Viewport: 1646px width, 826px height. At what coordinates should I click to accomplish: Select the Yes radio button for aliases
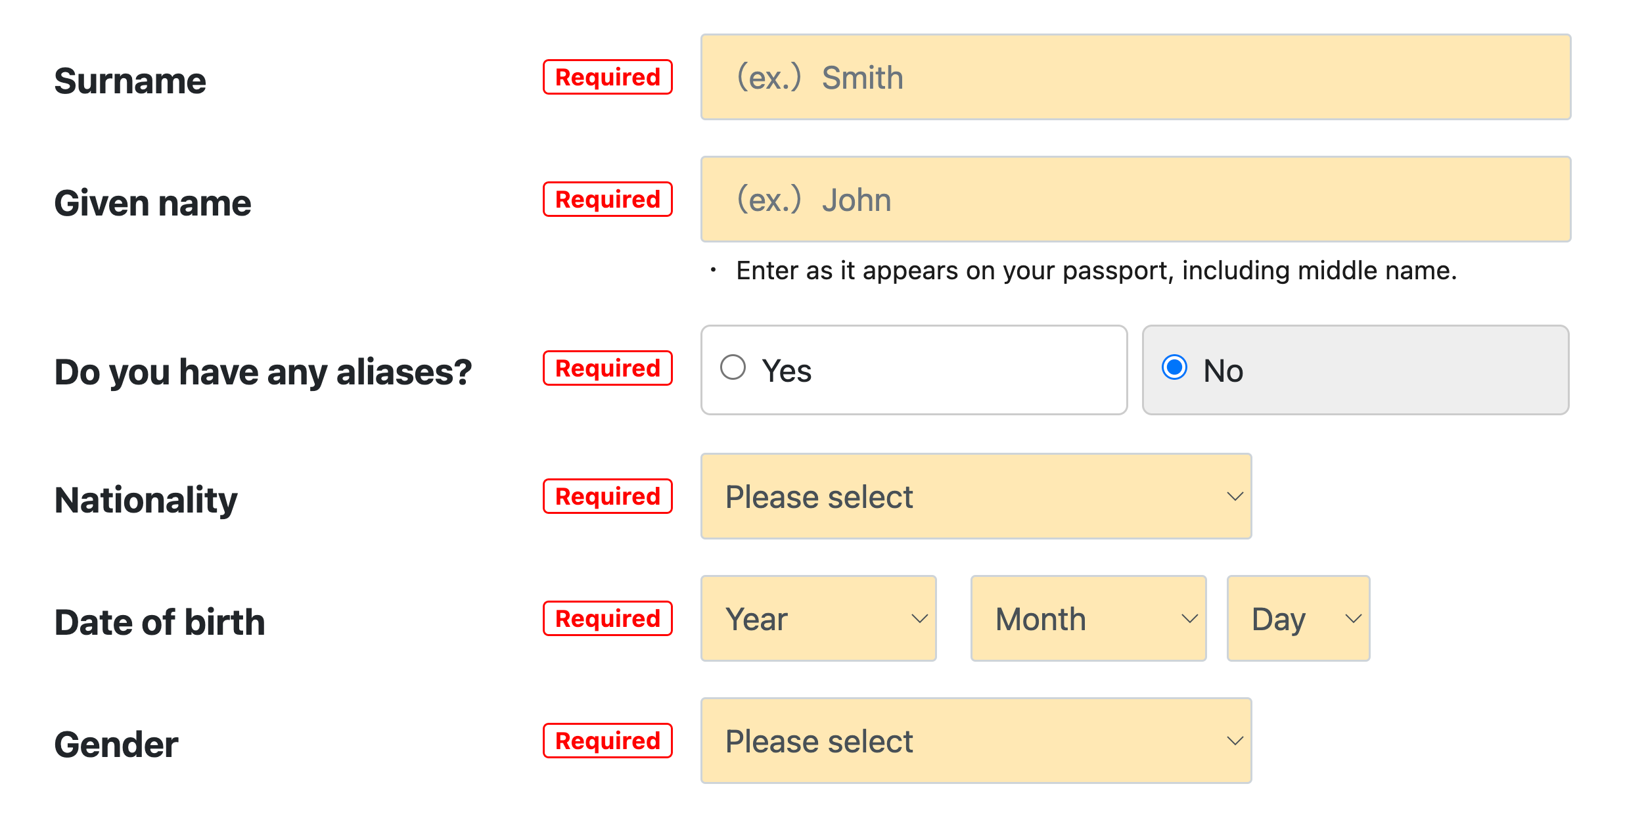(x=733, y=367)
